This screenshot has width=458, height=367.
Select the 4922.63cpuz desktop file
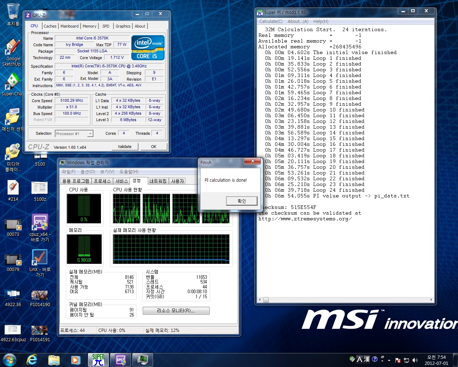13,333
